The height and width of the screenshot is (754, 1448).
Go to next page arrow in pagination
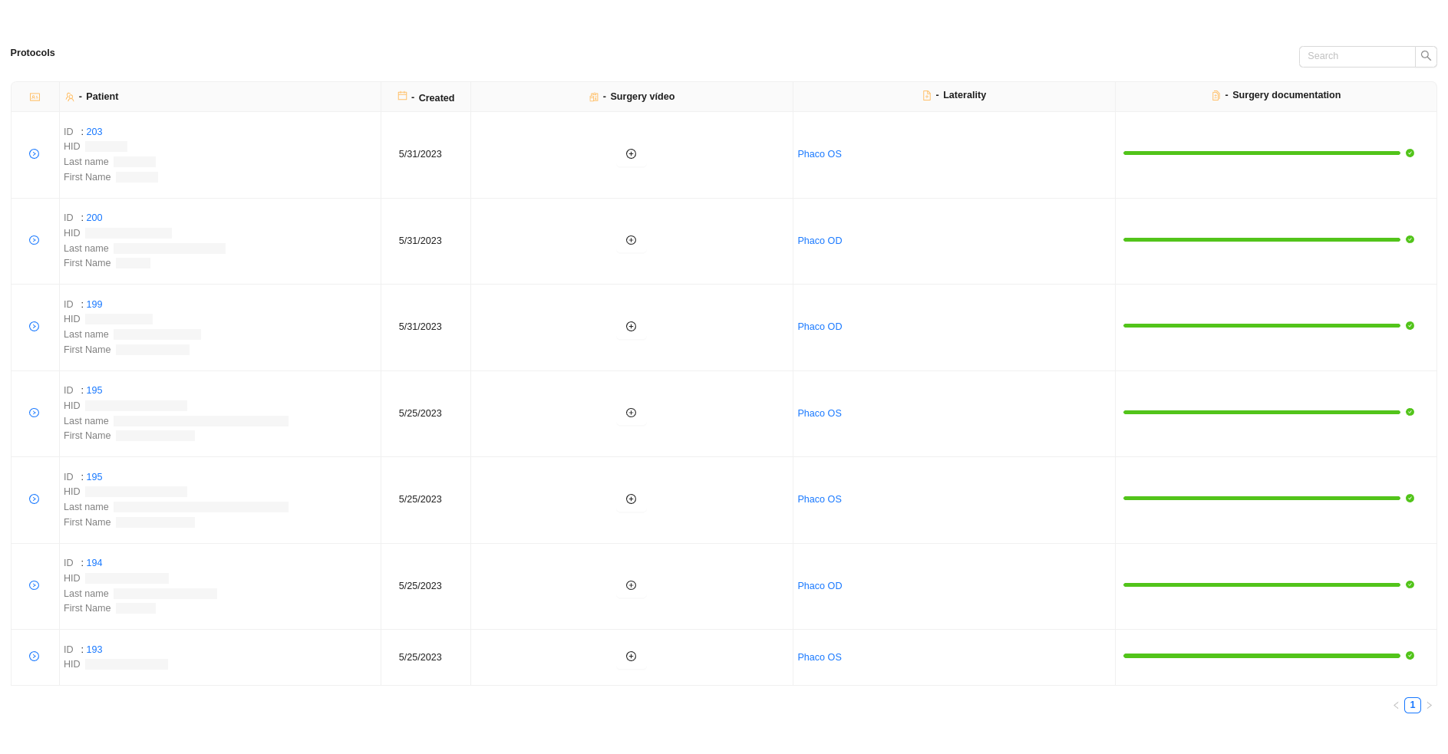[1429, 706]
